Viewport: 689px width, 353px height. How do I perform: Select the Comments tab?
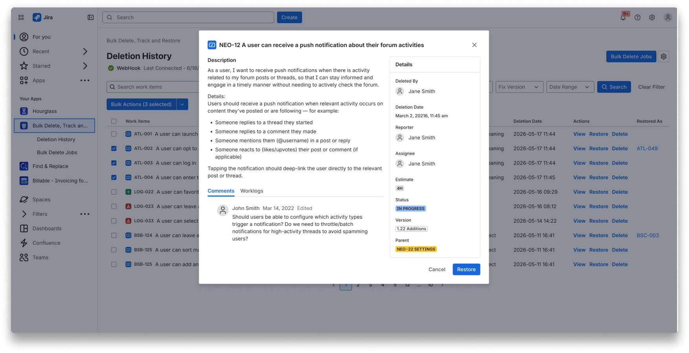(221, 191)
